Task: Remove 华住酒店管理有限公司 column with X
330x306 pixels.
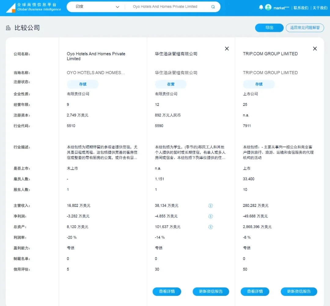Action: pyautogui.click(x=227, y=49)
